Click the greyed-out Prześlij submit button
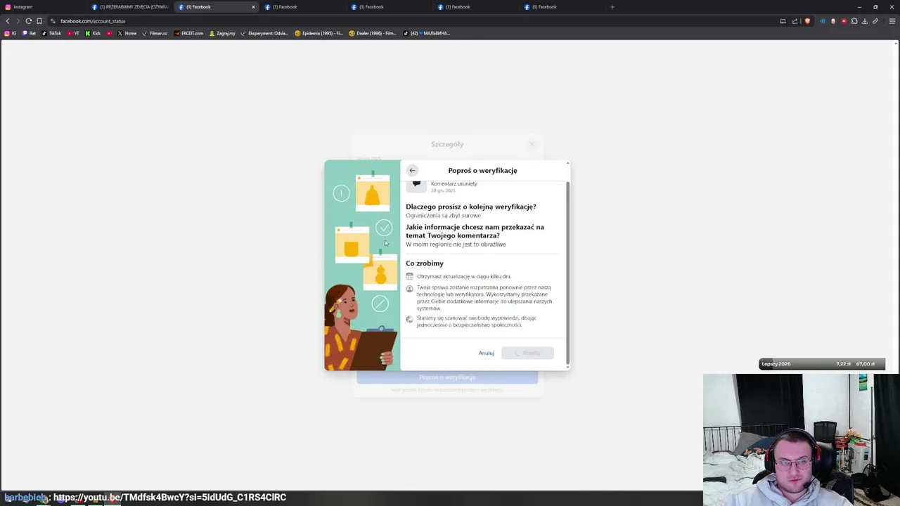The height and width of the screenshot is (506, 900). [527, 353]
